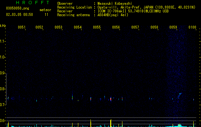Click the 0057 time axis marker
This screenshot has height=127, width=201.
(135, 27)
